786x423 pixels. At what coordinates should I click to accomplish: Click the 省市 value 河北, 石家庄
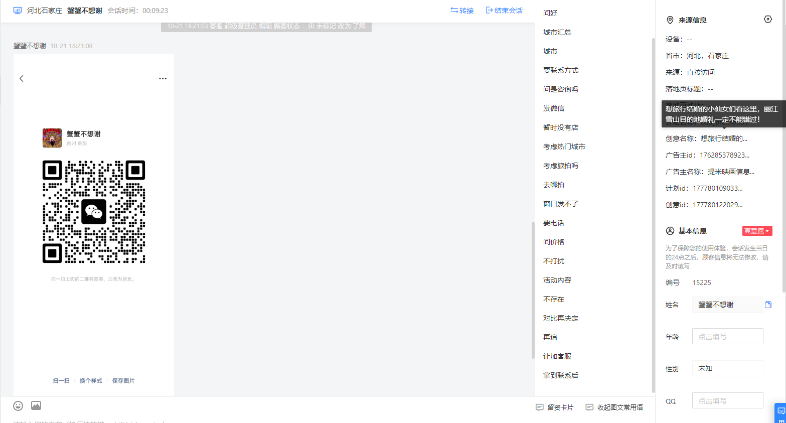tap(708, 56)
